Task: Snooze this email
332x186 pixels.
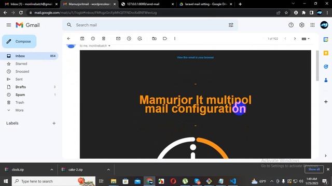Action: click(x=129, y=39)
